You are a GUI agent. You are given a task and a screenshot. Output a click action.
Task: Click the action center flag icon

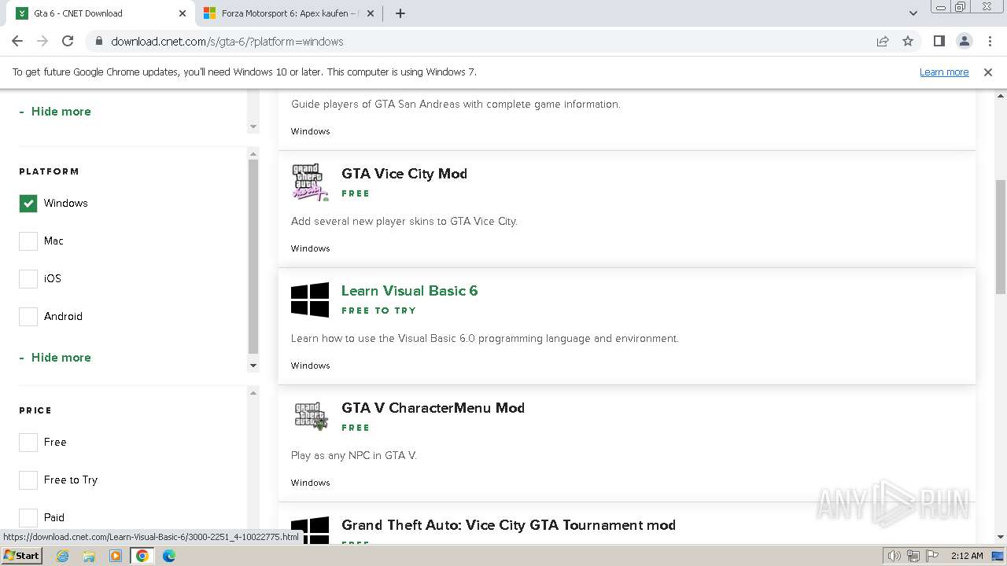(x=931, y=556)
